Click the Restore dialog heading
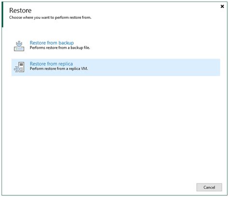Image resolution: width=229 pixels, height=197 pixels. pos(20,11)
